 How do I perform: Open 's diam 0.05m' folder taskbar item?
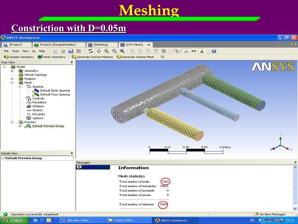[129, 220]
